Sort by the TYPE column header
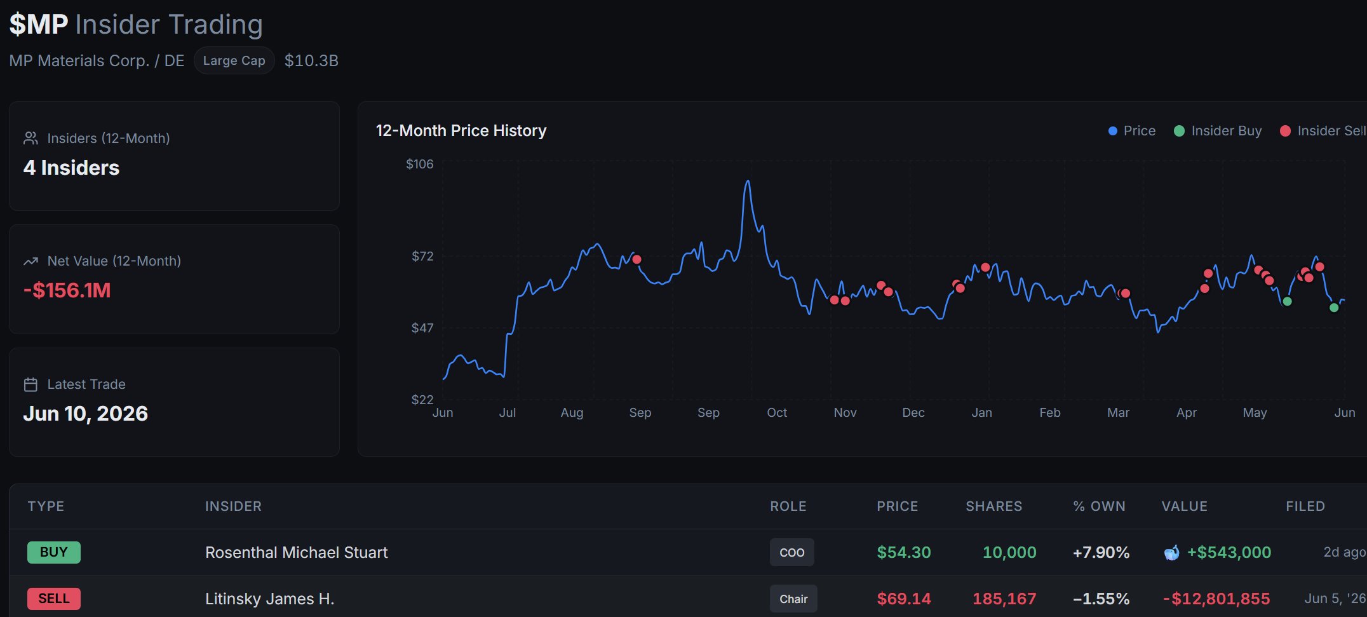This screenshot has width=1367, height=617. pyautogui.click(x=46, y=506)
